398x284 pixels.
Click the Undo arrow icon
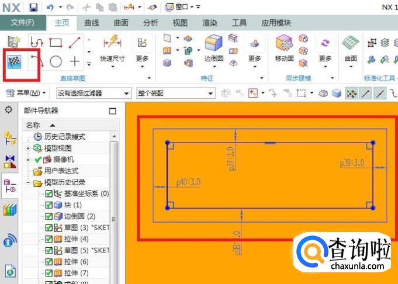click(x=50, y=8)
